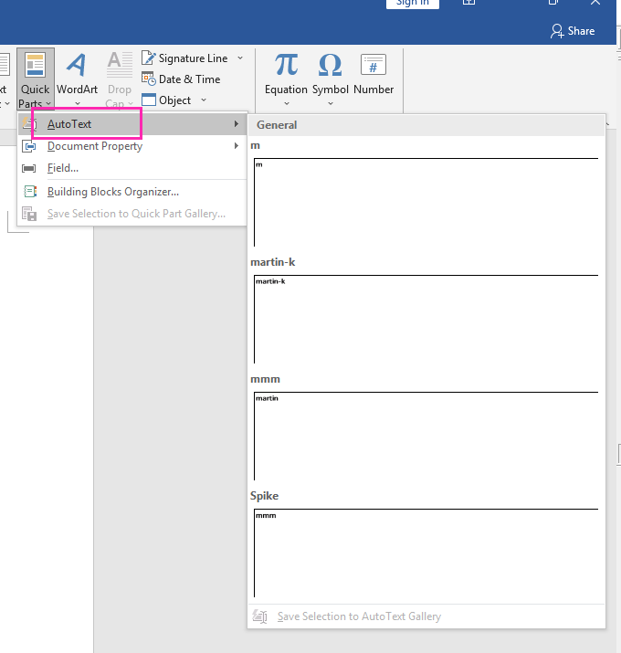The width and height of the screenshot is (621, 653).
Task: Insert the 'Spike' AutoText entry thumbnail
Action: [x=426, y=553]
